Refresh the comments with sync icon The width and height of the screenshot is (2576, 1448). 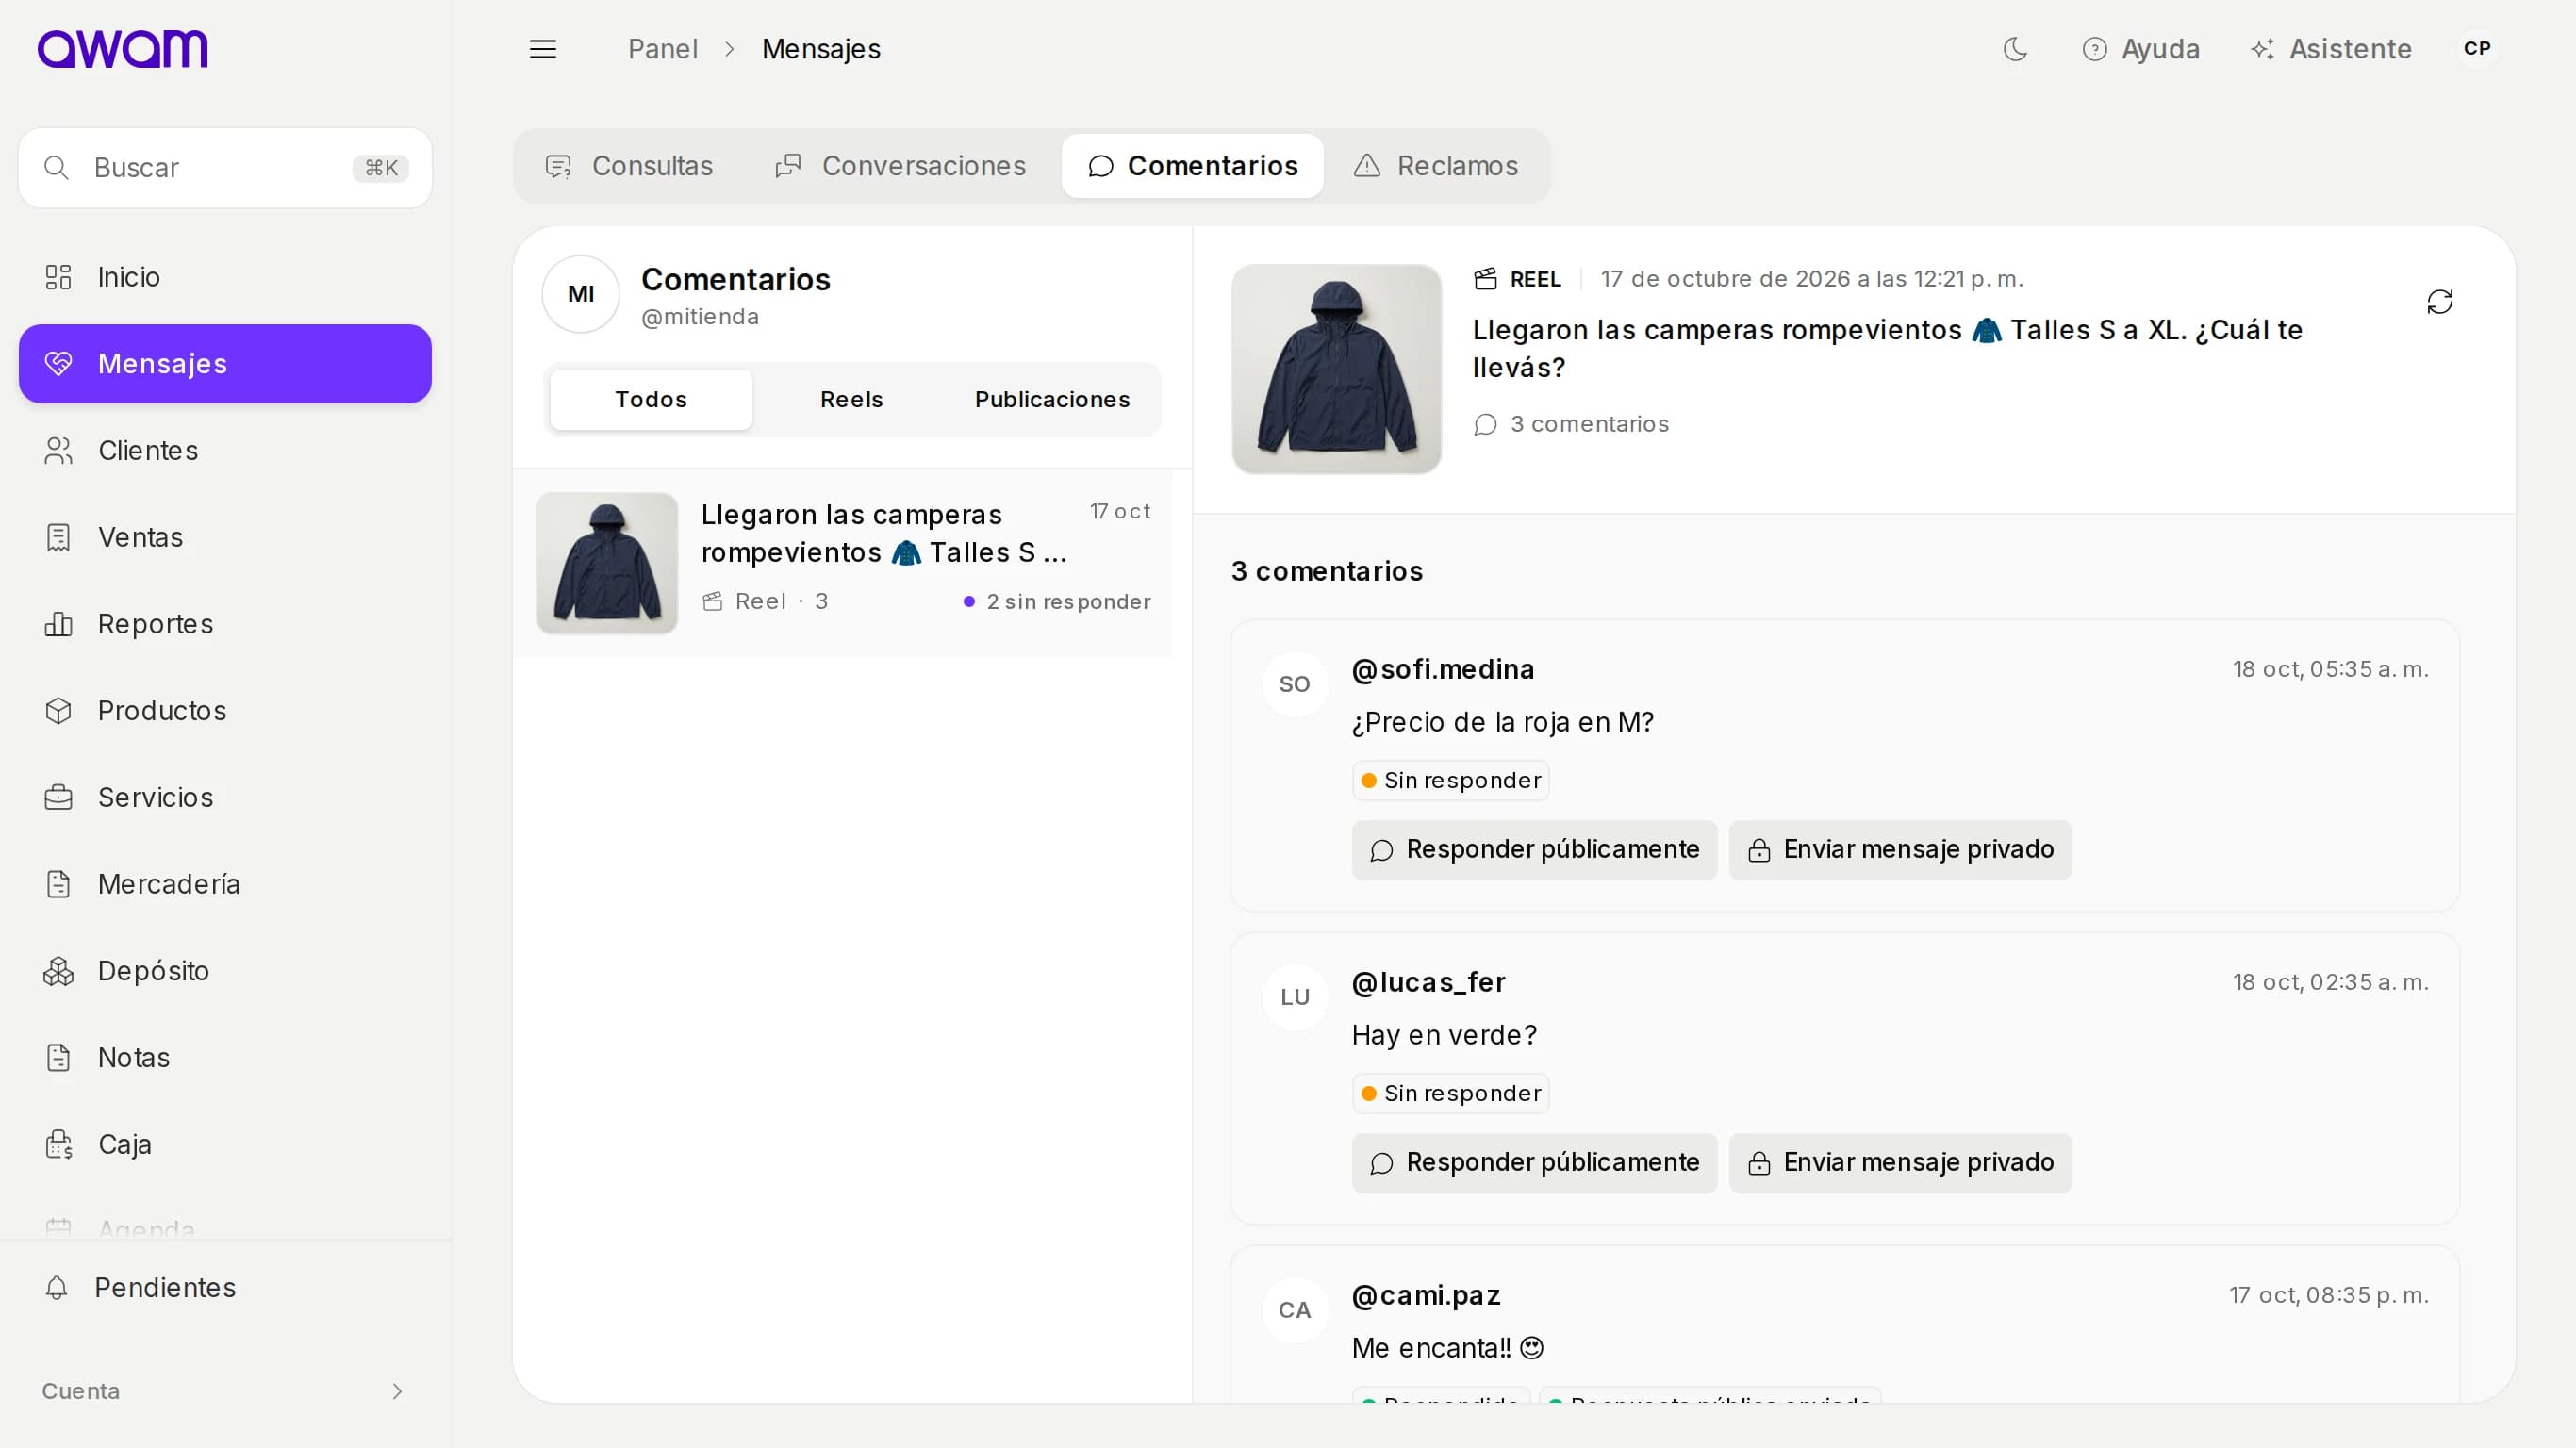2440,302
